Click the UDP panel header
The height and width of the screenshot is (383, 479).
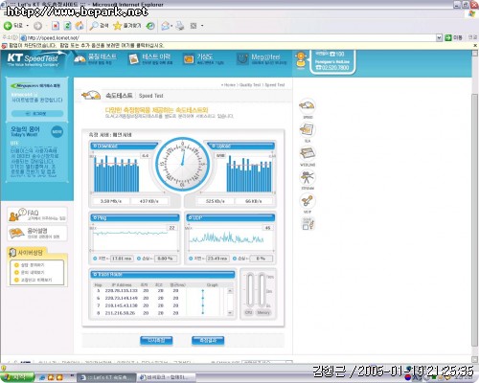tap(230, 217)
